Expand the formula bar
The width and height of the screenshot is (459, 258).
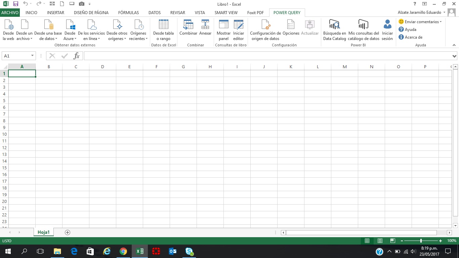[455, 56]
